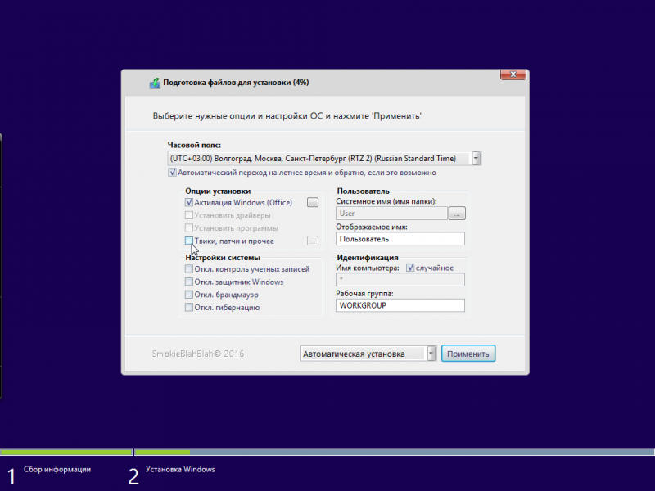Click the installer icon in the title bar
Viewport: 655px width, 491px height.
pos(155,83)
